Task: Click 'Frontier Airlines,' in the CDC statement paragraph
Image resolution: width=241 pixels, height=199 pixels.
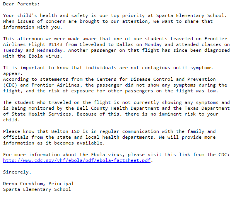Action: click(55, 85)
